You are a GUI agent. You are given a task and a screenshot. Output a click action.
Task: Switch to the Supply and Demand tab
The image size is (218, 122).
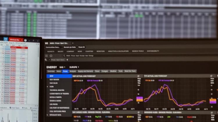tap(85, 71)
